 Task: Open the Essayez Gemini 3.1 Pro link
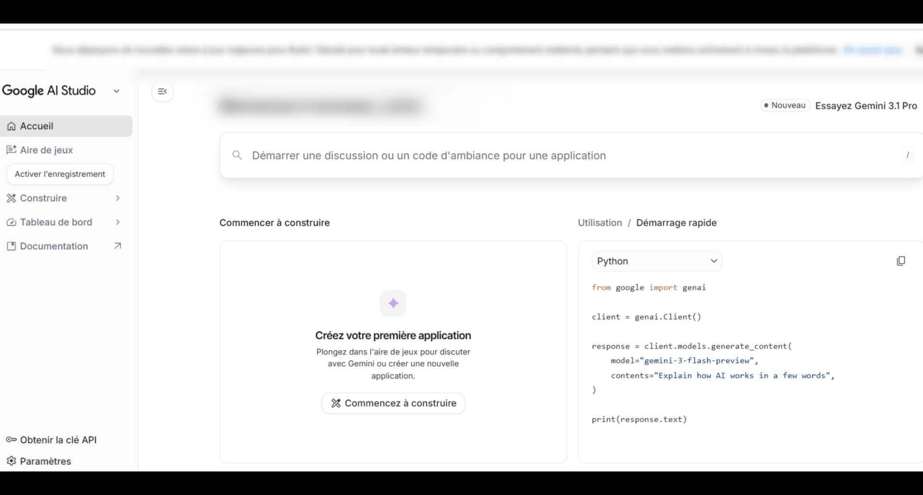click(866, 106)
